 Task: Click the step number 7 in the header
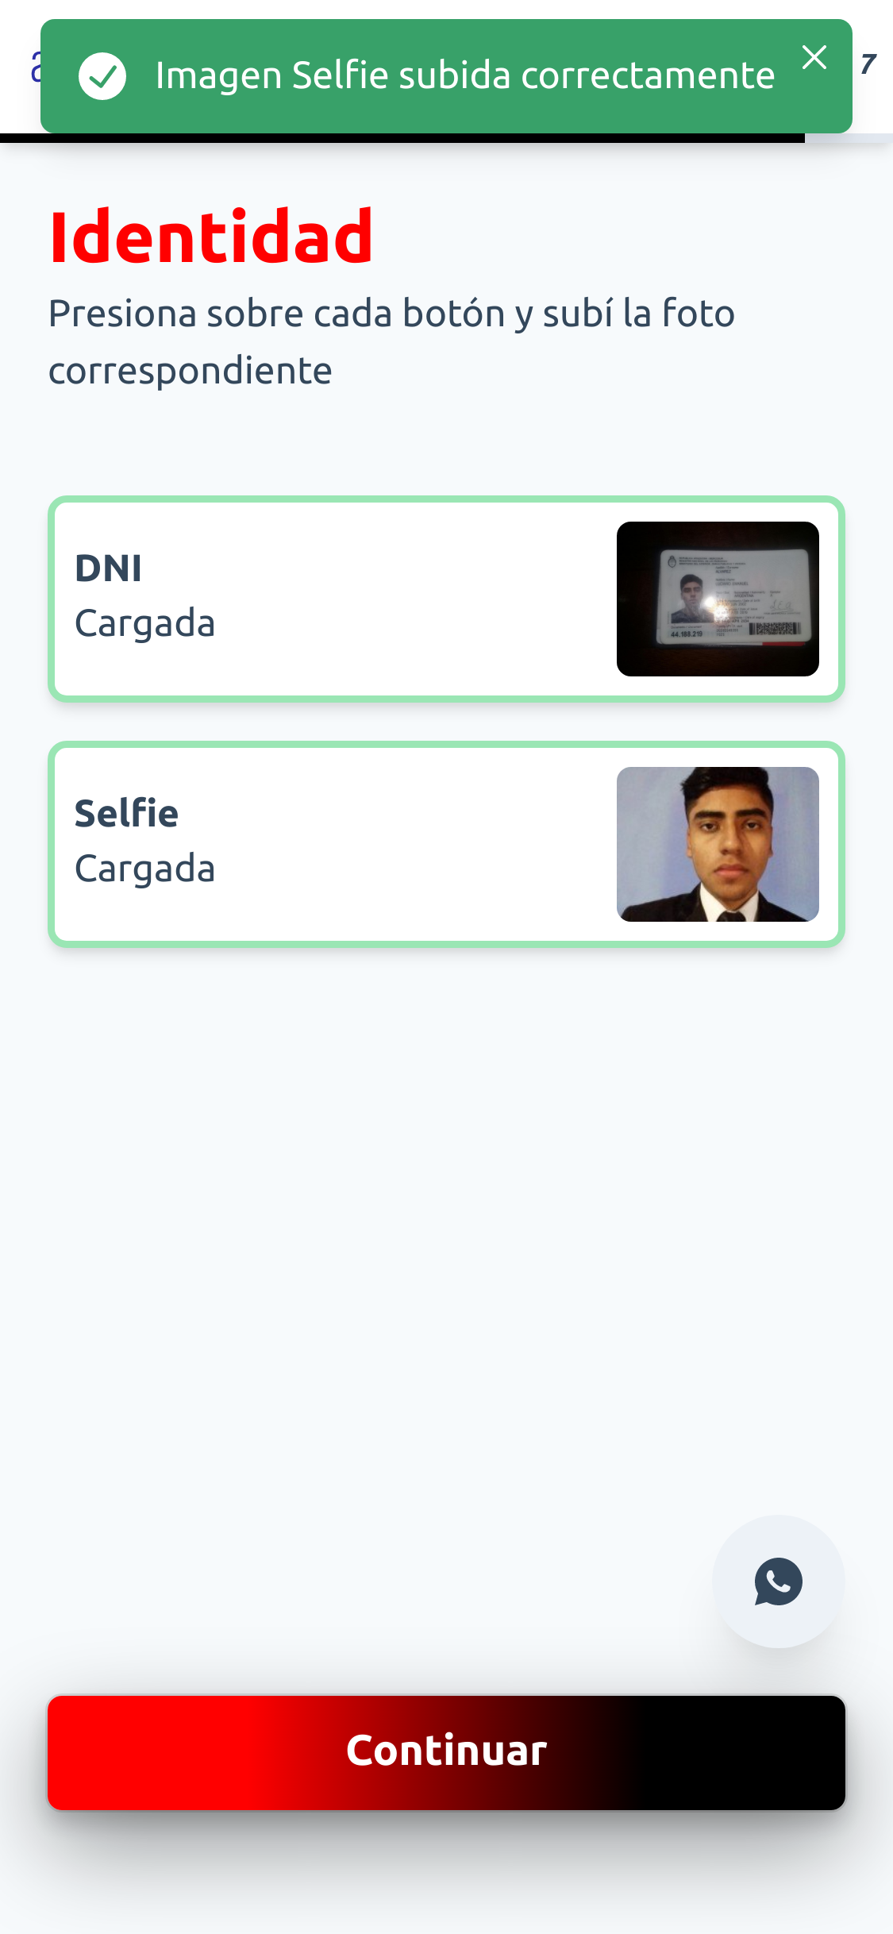coord(868,64)
